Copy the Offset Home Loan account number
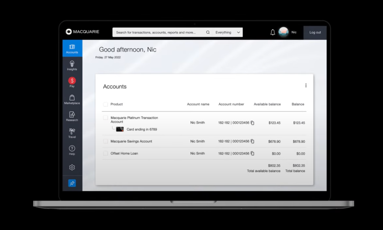Viewport: 383px width, 230px height. point(253,153)
